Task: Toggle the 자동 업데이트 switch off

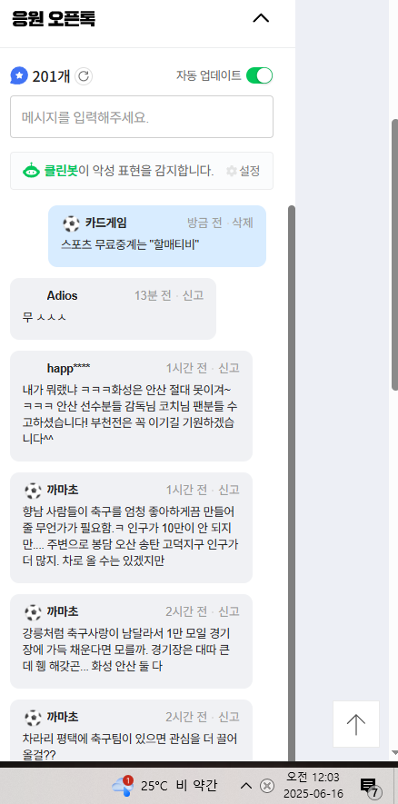Action: coord(259,76)
